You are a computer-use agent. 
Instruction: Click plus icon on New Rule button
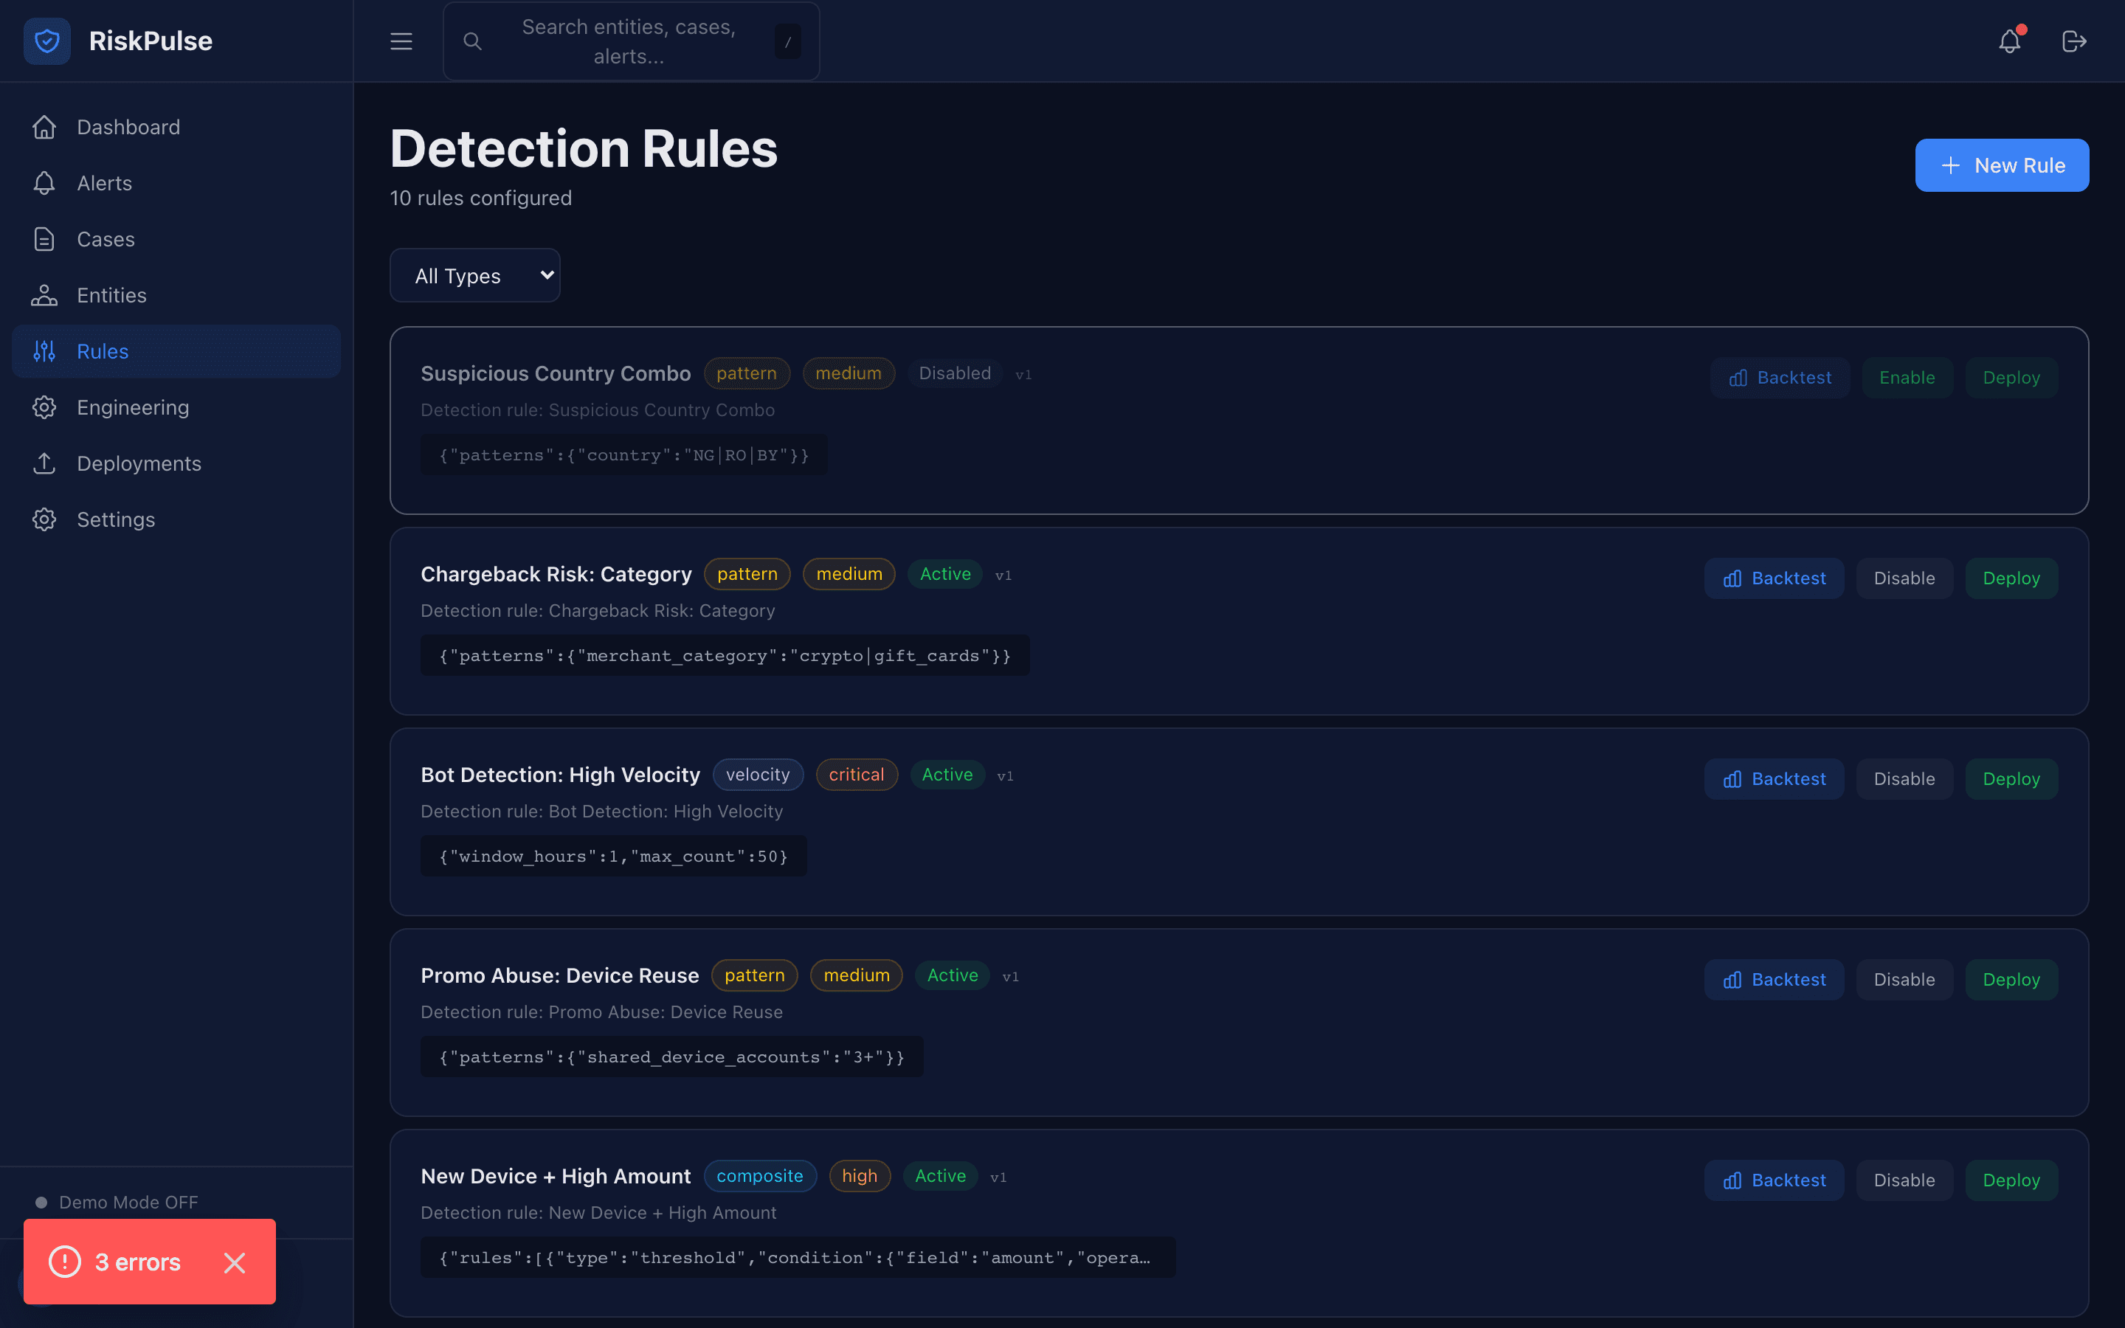click(1950, 165)
